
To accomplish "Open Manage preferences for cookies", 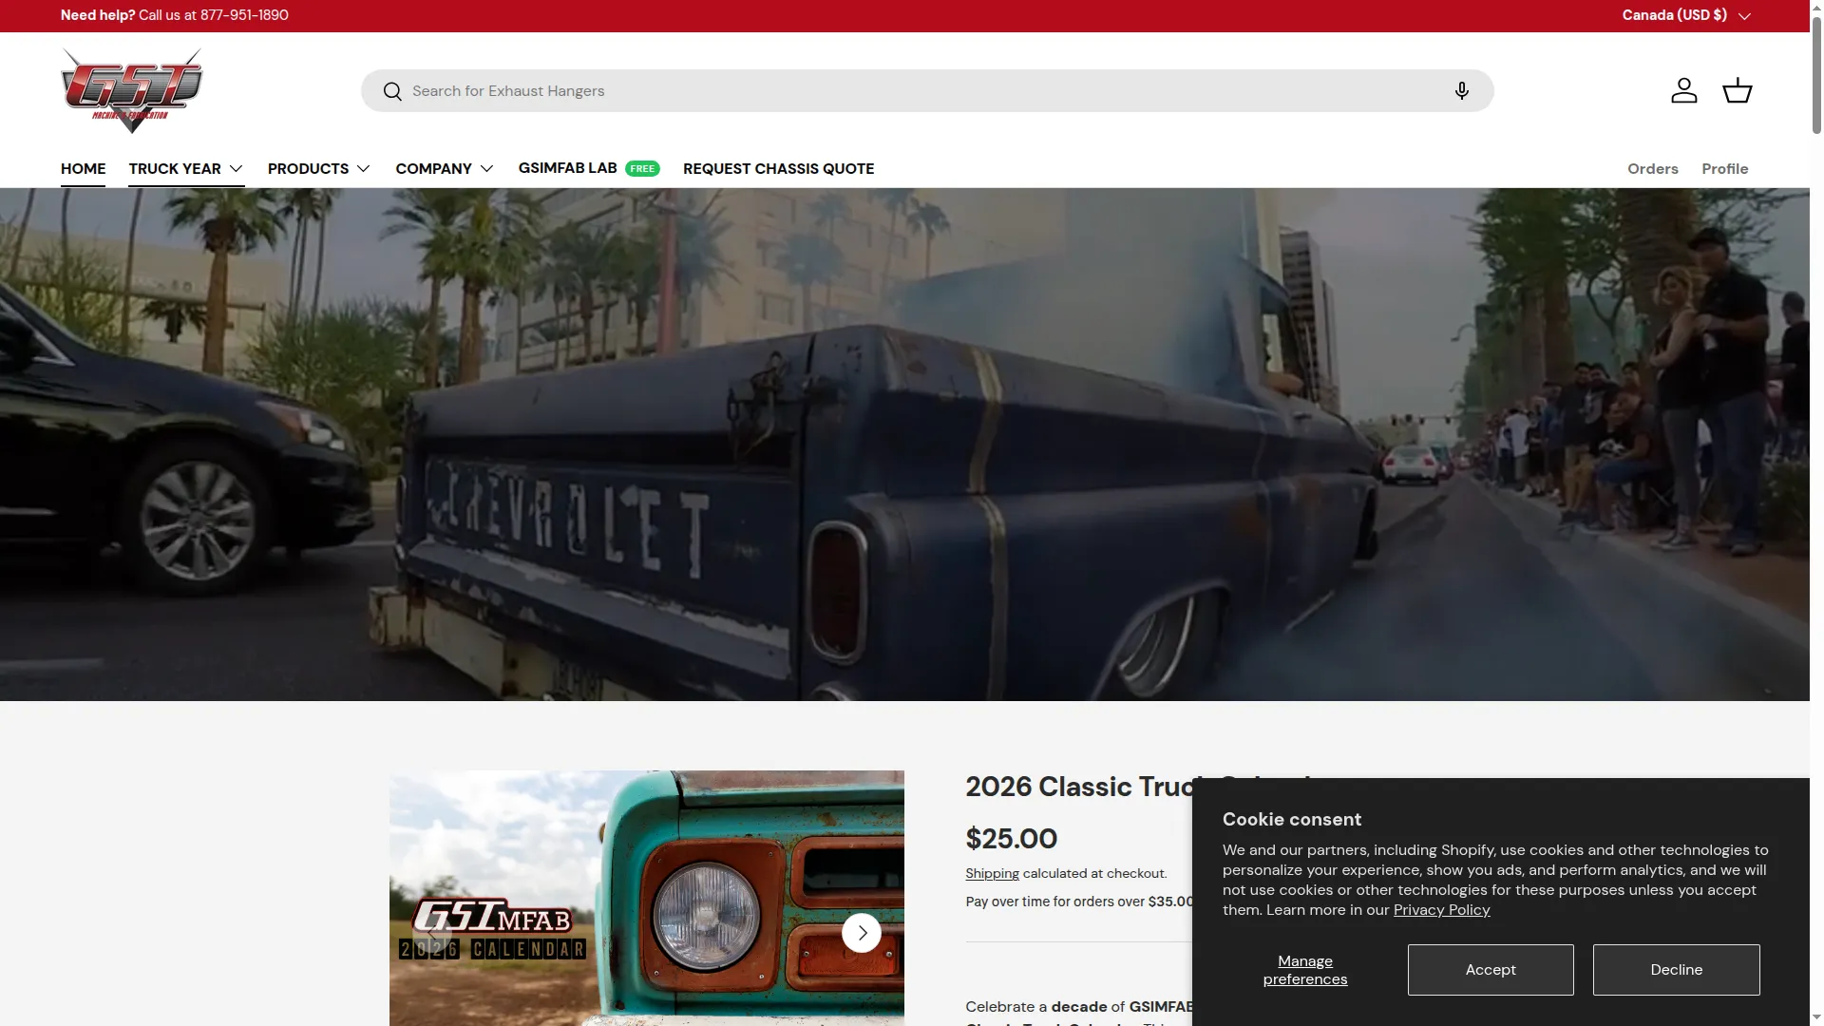I will (1305, 970).
